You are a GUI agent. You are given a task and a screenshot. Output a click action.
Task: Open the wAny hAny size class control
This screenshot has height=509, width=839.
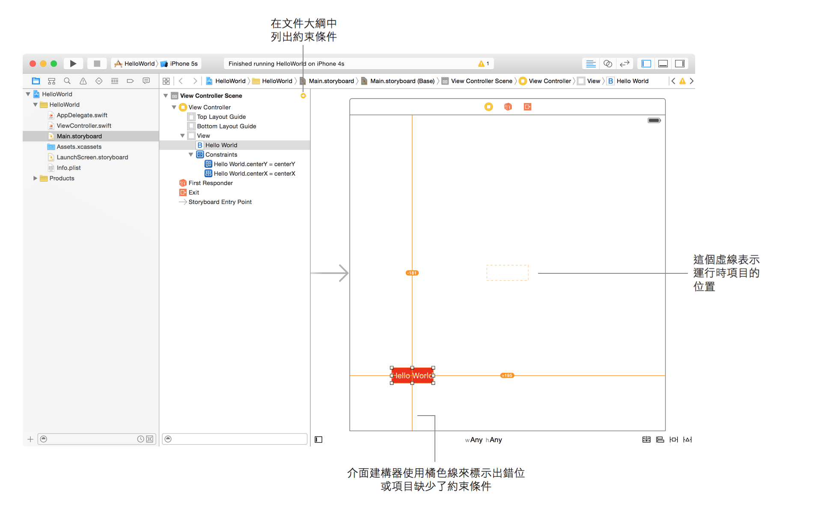[484, 440]
